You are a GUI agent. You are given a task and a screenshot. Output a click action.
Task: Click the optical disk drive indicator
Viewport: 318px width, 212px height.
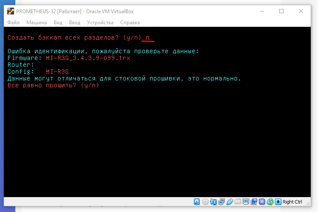(205, 201)
